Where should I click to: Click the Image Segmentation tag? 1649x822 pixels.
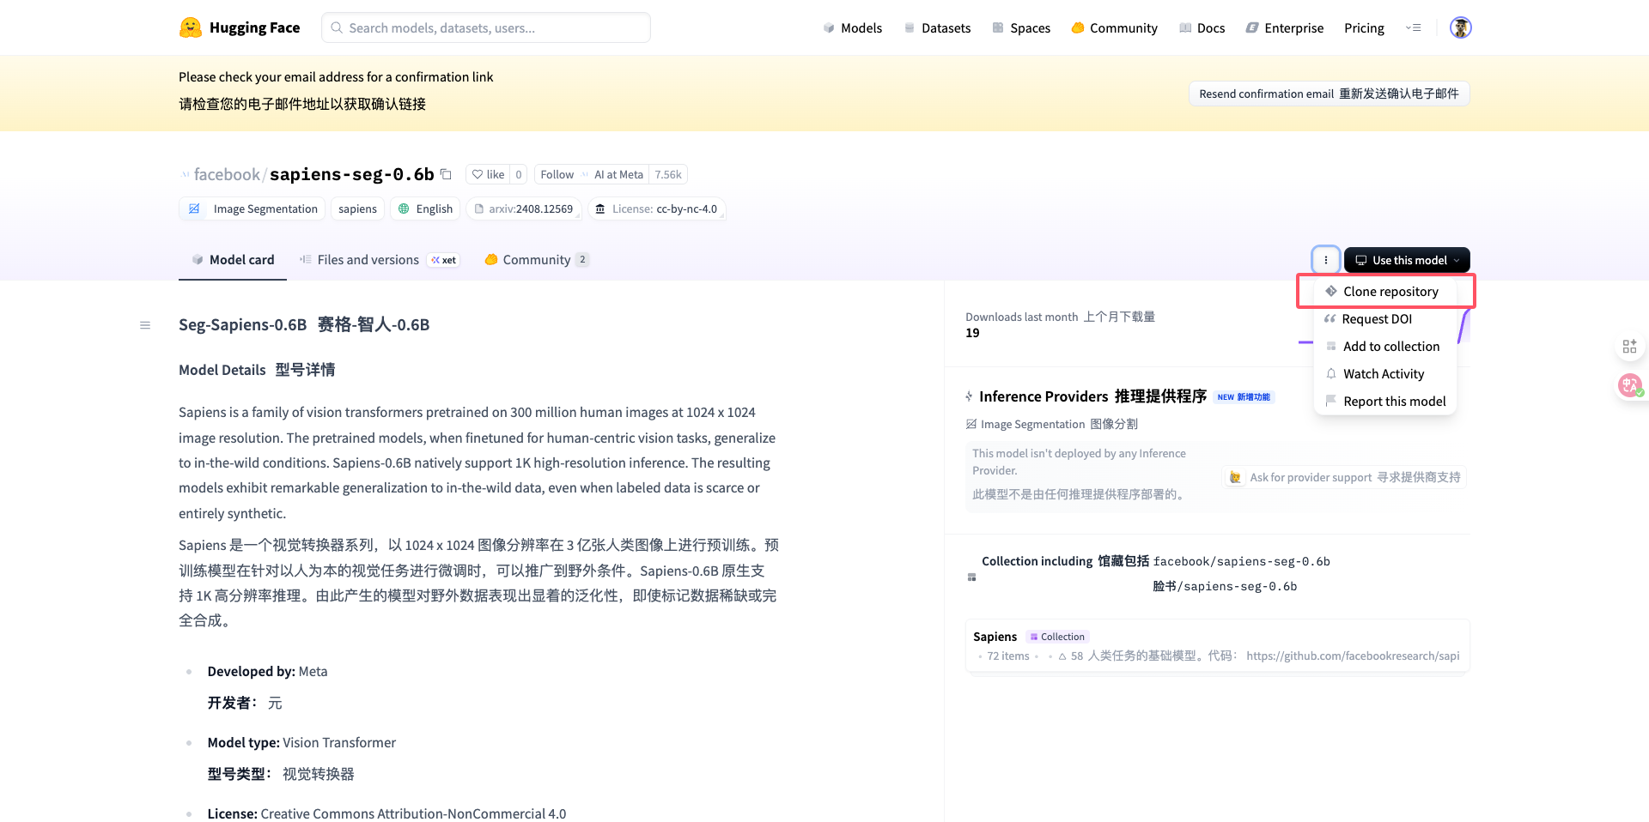point(252,209)
